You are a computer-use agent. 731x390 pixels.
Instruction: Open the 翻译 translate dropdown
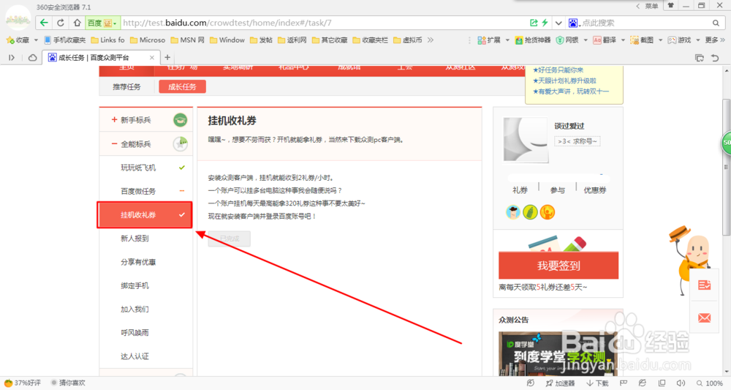[x=609, y=40]
